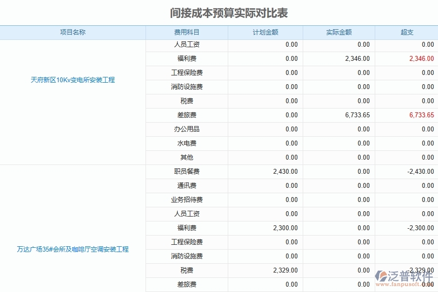Click the 职员餐费 planned amount 2,430.00
The image size is (438, 292).
coord(285,171)
